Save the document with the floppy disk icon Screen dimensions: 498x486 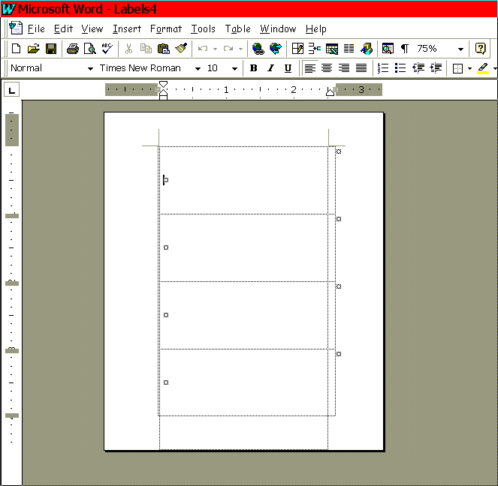(51, 49)
